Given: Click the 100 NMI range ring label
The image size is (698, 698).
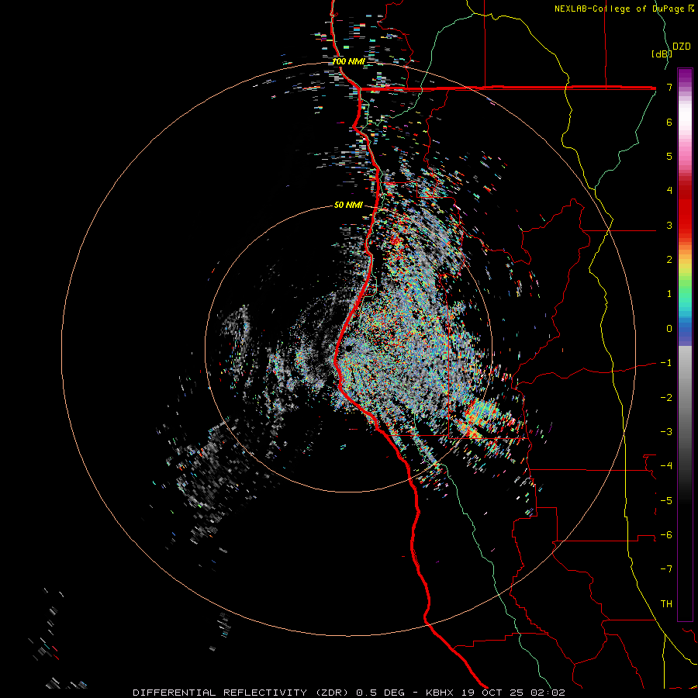Looking at the screenshot, I should coord(348,61).
